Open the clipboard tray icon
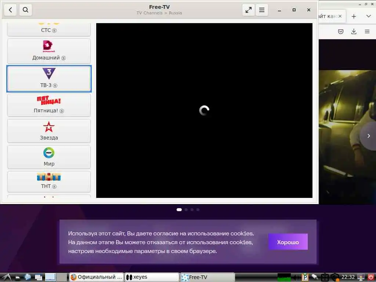This screenshot has height=282, width=376. [325, 277]
